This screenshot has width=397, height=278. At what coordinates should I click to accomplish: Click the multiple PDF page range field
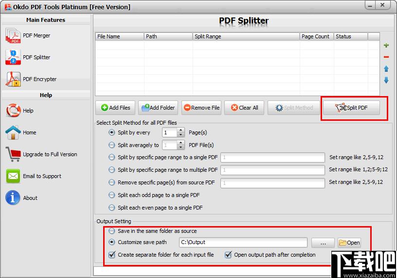click(272, 170)
